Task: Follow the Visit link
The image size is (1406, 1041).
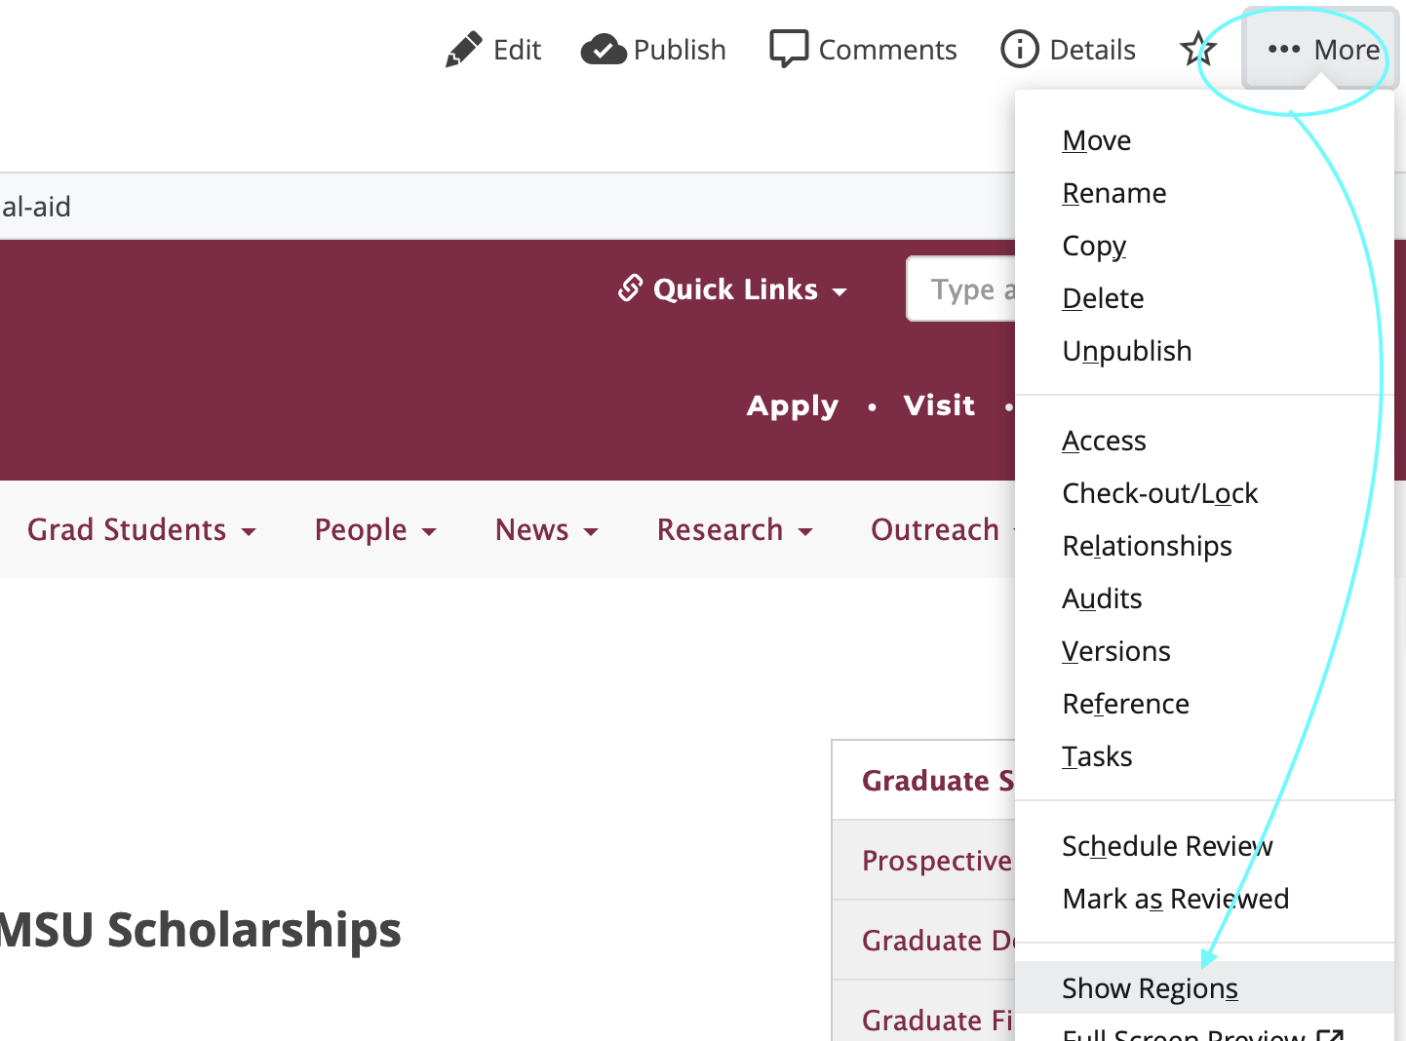Action: 939,405
